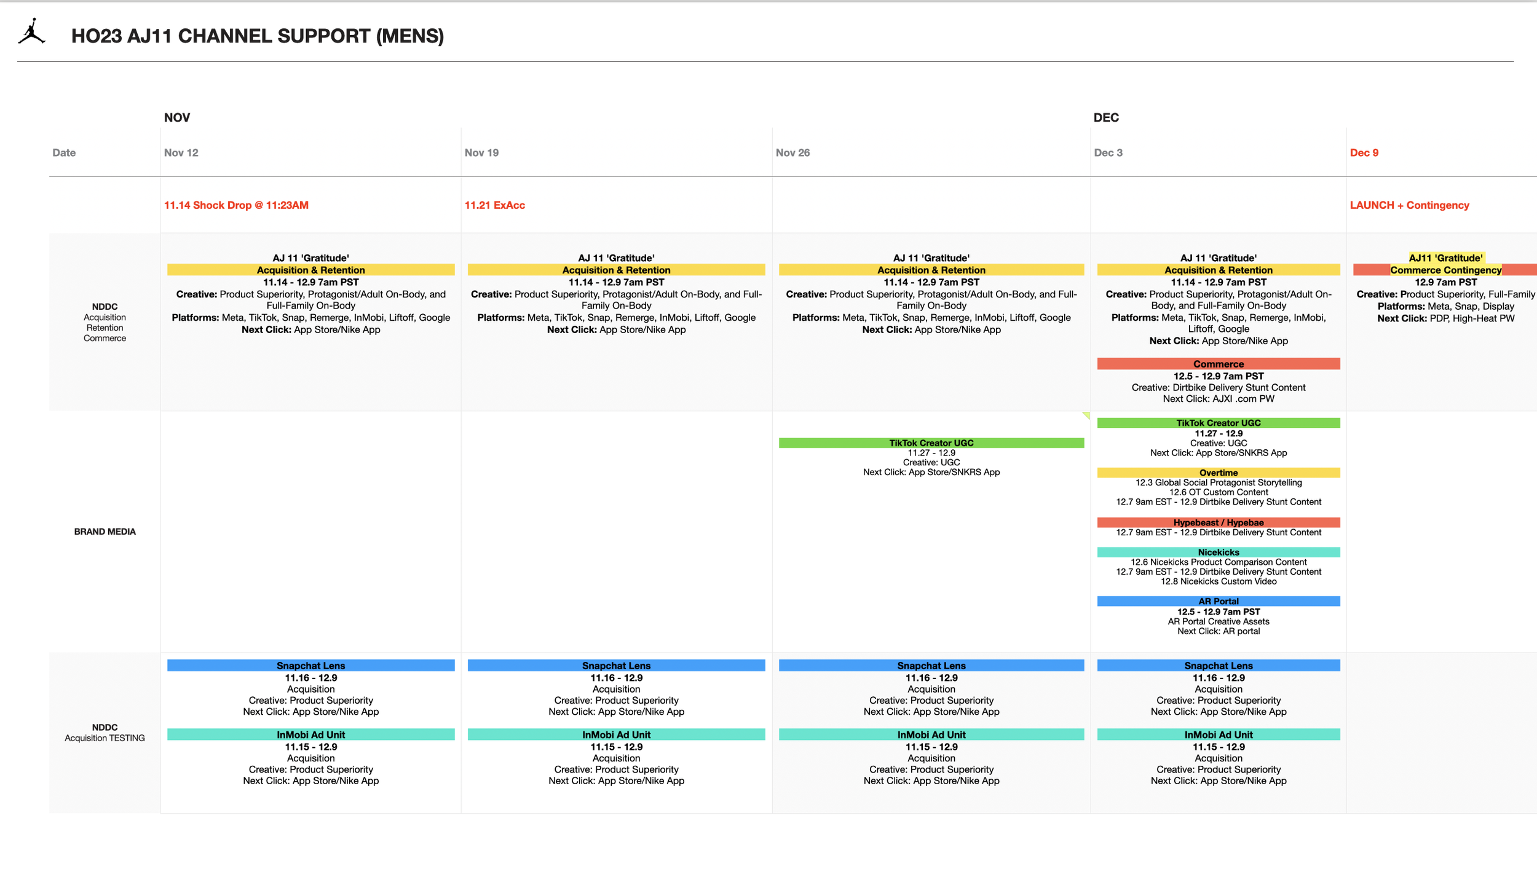Click 'Next Click: AJXI .com PW' line

pyautogui.click(x=1219, y=399)
